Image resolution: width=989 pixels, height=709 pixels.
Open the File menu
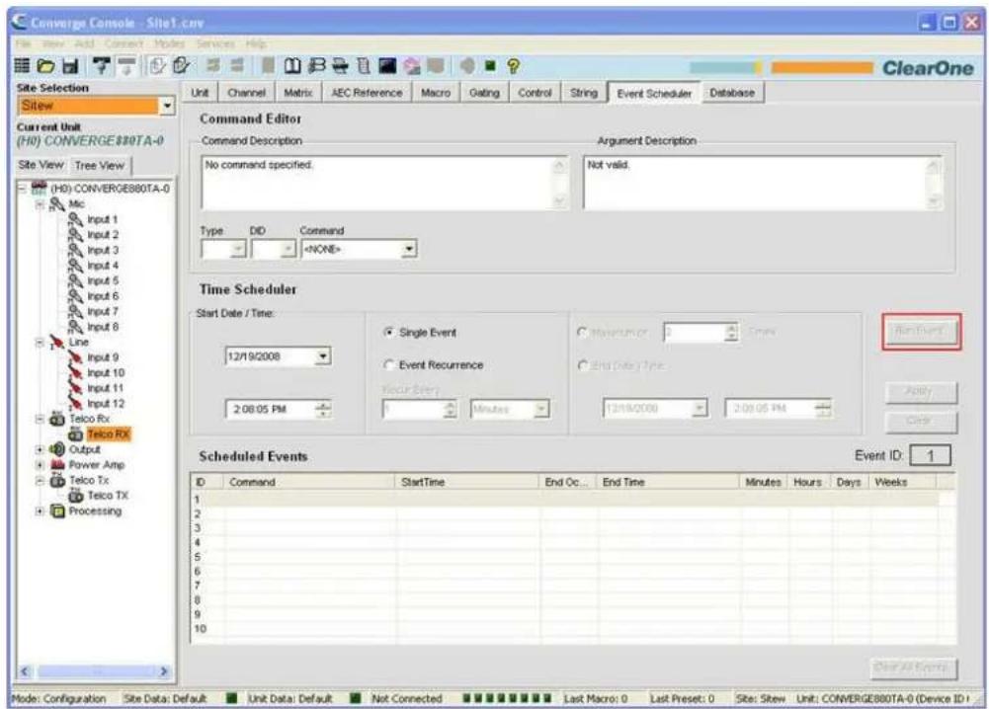pyautogui.click(x=24, y=44)
